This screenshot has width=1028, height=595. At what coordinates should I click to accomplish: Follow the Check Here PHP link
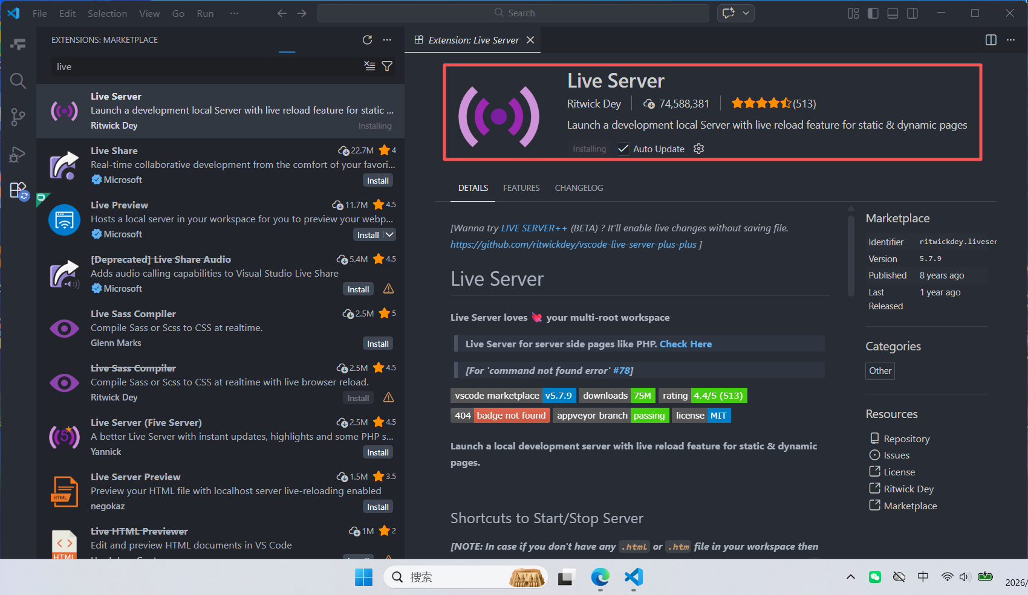coord(685,344)
